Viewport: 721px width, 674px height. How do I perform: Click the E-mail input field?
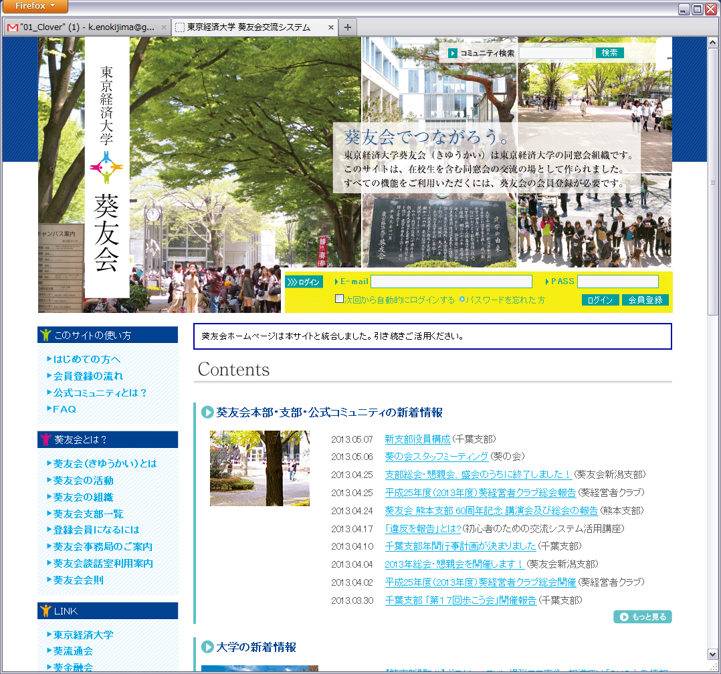click(x=451, y=282)
